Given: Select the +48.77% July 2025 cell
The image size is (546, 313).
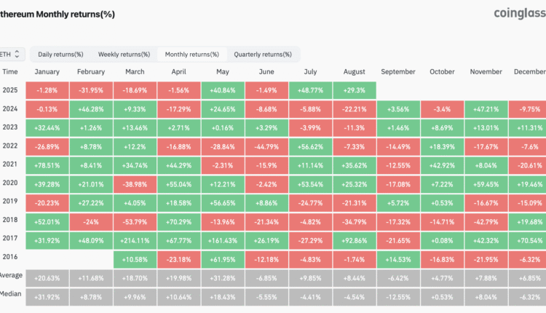Looking at the screenshot, I should pyautogui.click(x=311, y=90).
